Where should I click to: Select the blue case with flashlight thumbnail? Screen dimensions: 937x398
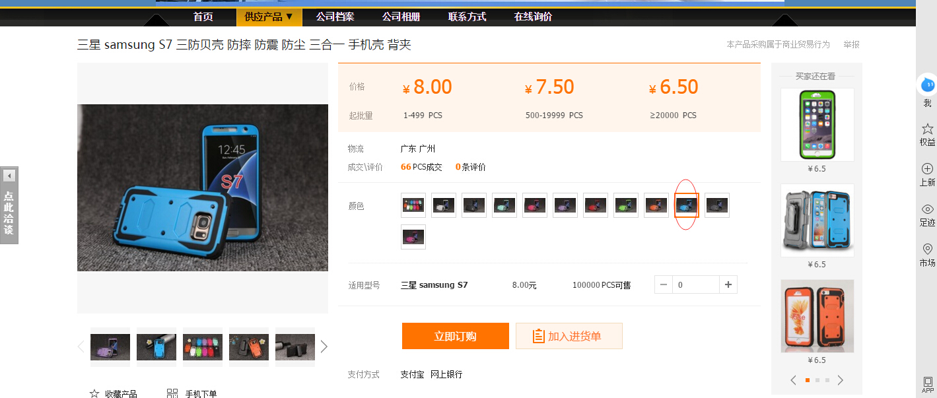pos(156,347)
